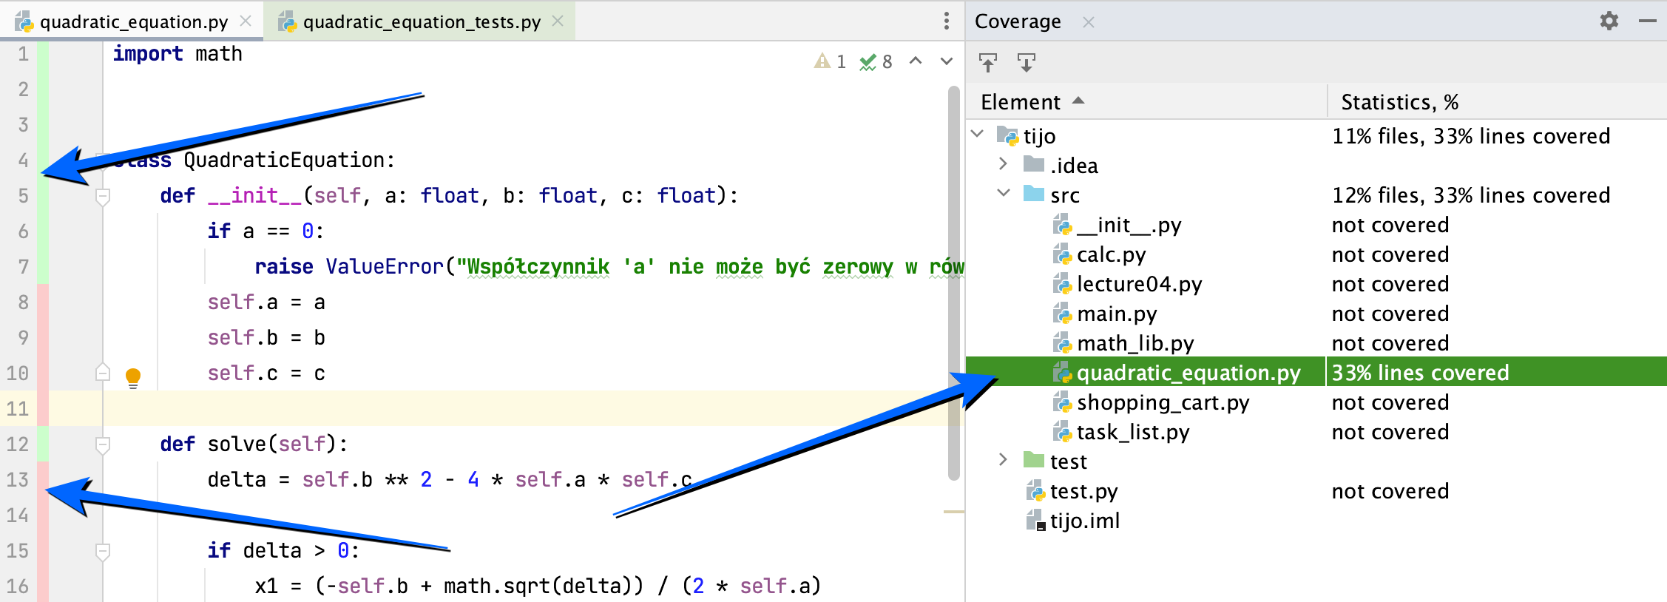Click the Coverage settings gear icon
1667x602 pixels.
coord(1609,21)
